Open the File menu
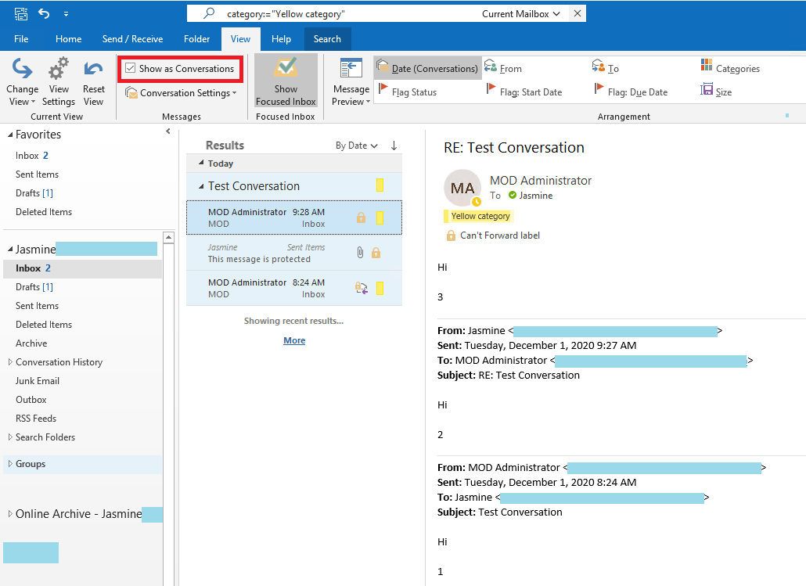Screen dimensions: 806x586 click(x=21, y=39)
